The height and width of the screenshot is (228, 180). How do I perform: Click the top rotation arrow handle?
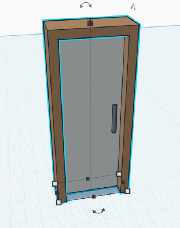(86, 5)
